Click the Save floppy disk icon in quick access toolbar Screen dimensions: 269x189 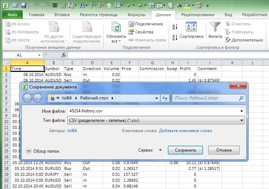23,6
